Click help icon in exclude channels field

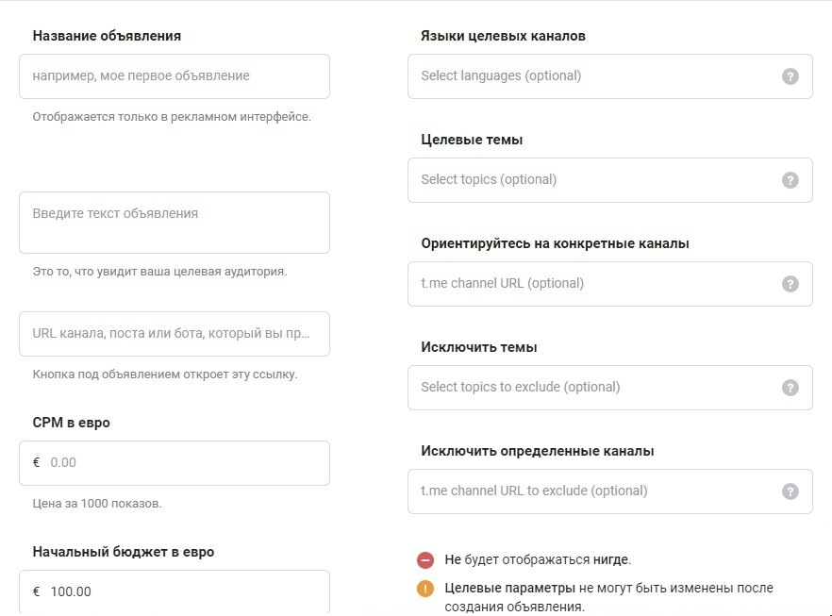coord(790,491)
